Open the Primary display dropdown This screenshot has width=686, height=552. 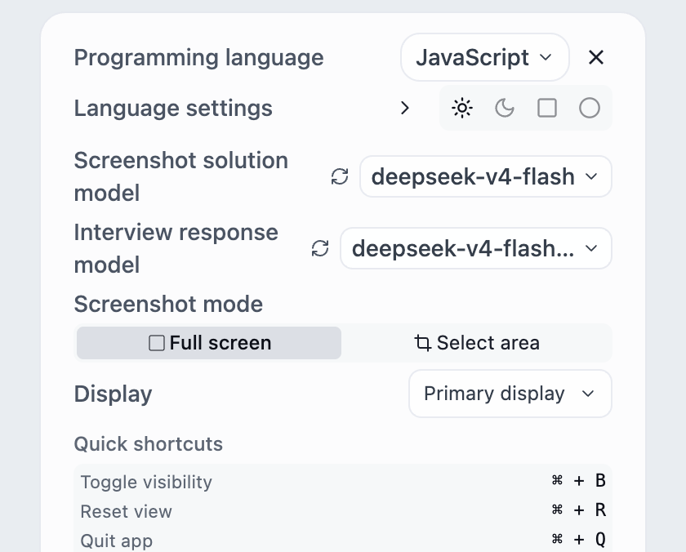pyautogui.click(x=510, y=394)
